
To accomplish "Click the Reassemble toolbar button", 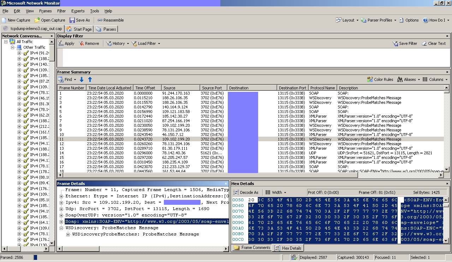I will click(x=111, y=20).
